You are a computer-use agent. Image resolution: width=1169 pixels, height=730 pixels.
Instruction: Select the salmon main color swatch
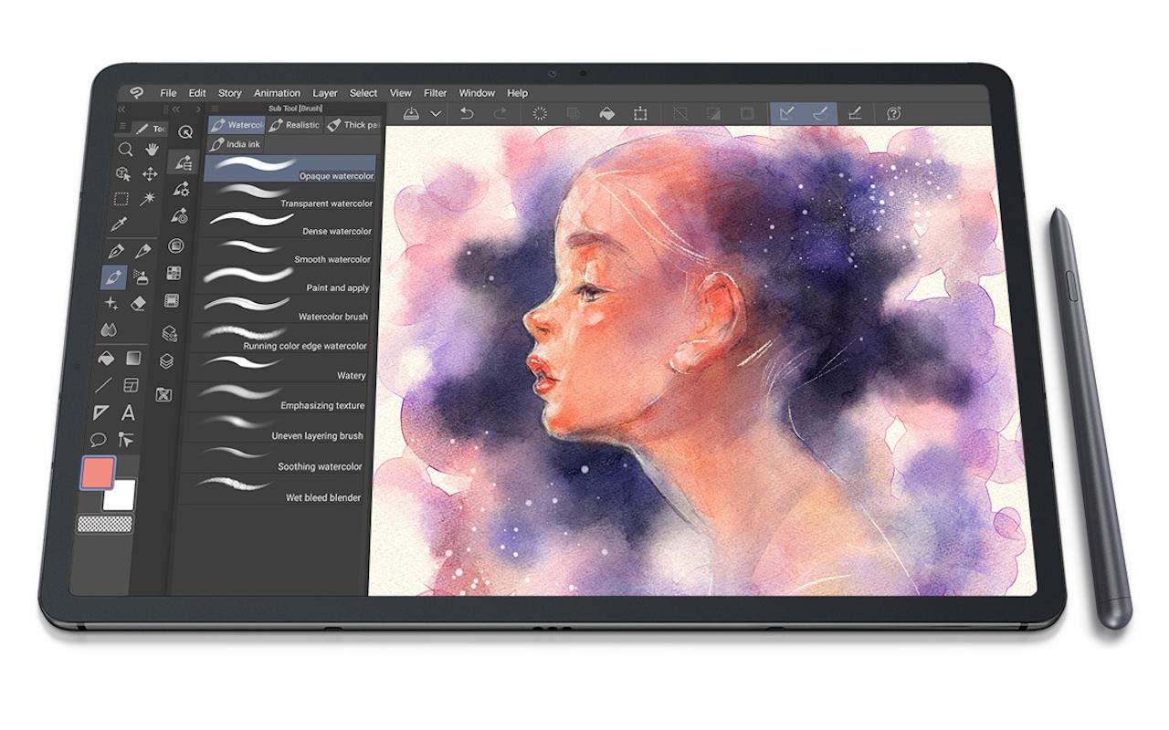point(97,473)
